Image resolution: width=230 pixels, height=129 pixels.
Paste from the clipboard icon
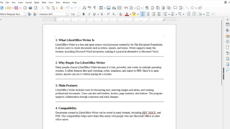[x=53, y=8]
